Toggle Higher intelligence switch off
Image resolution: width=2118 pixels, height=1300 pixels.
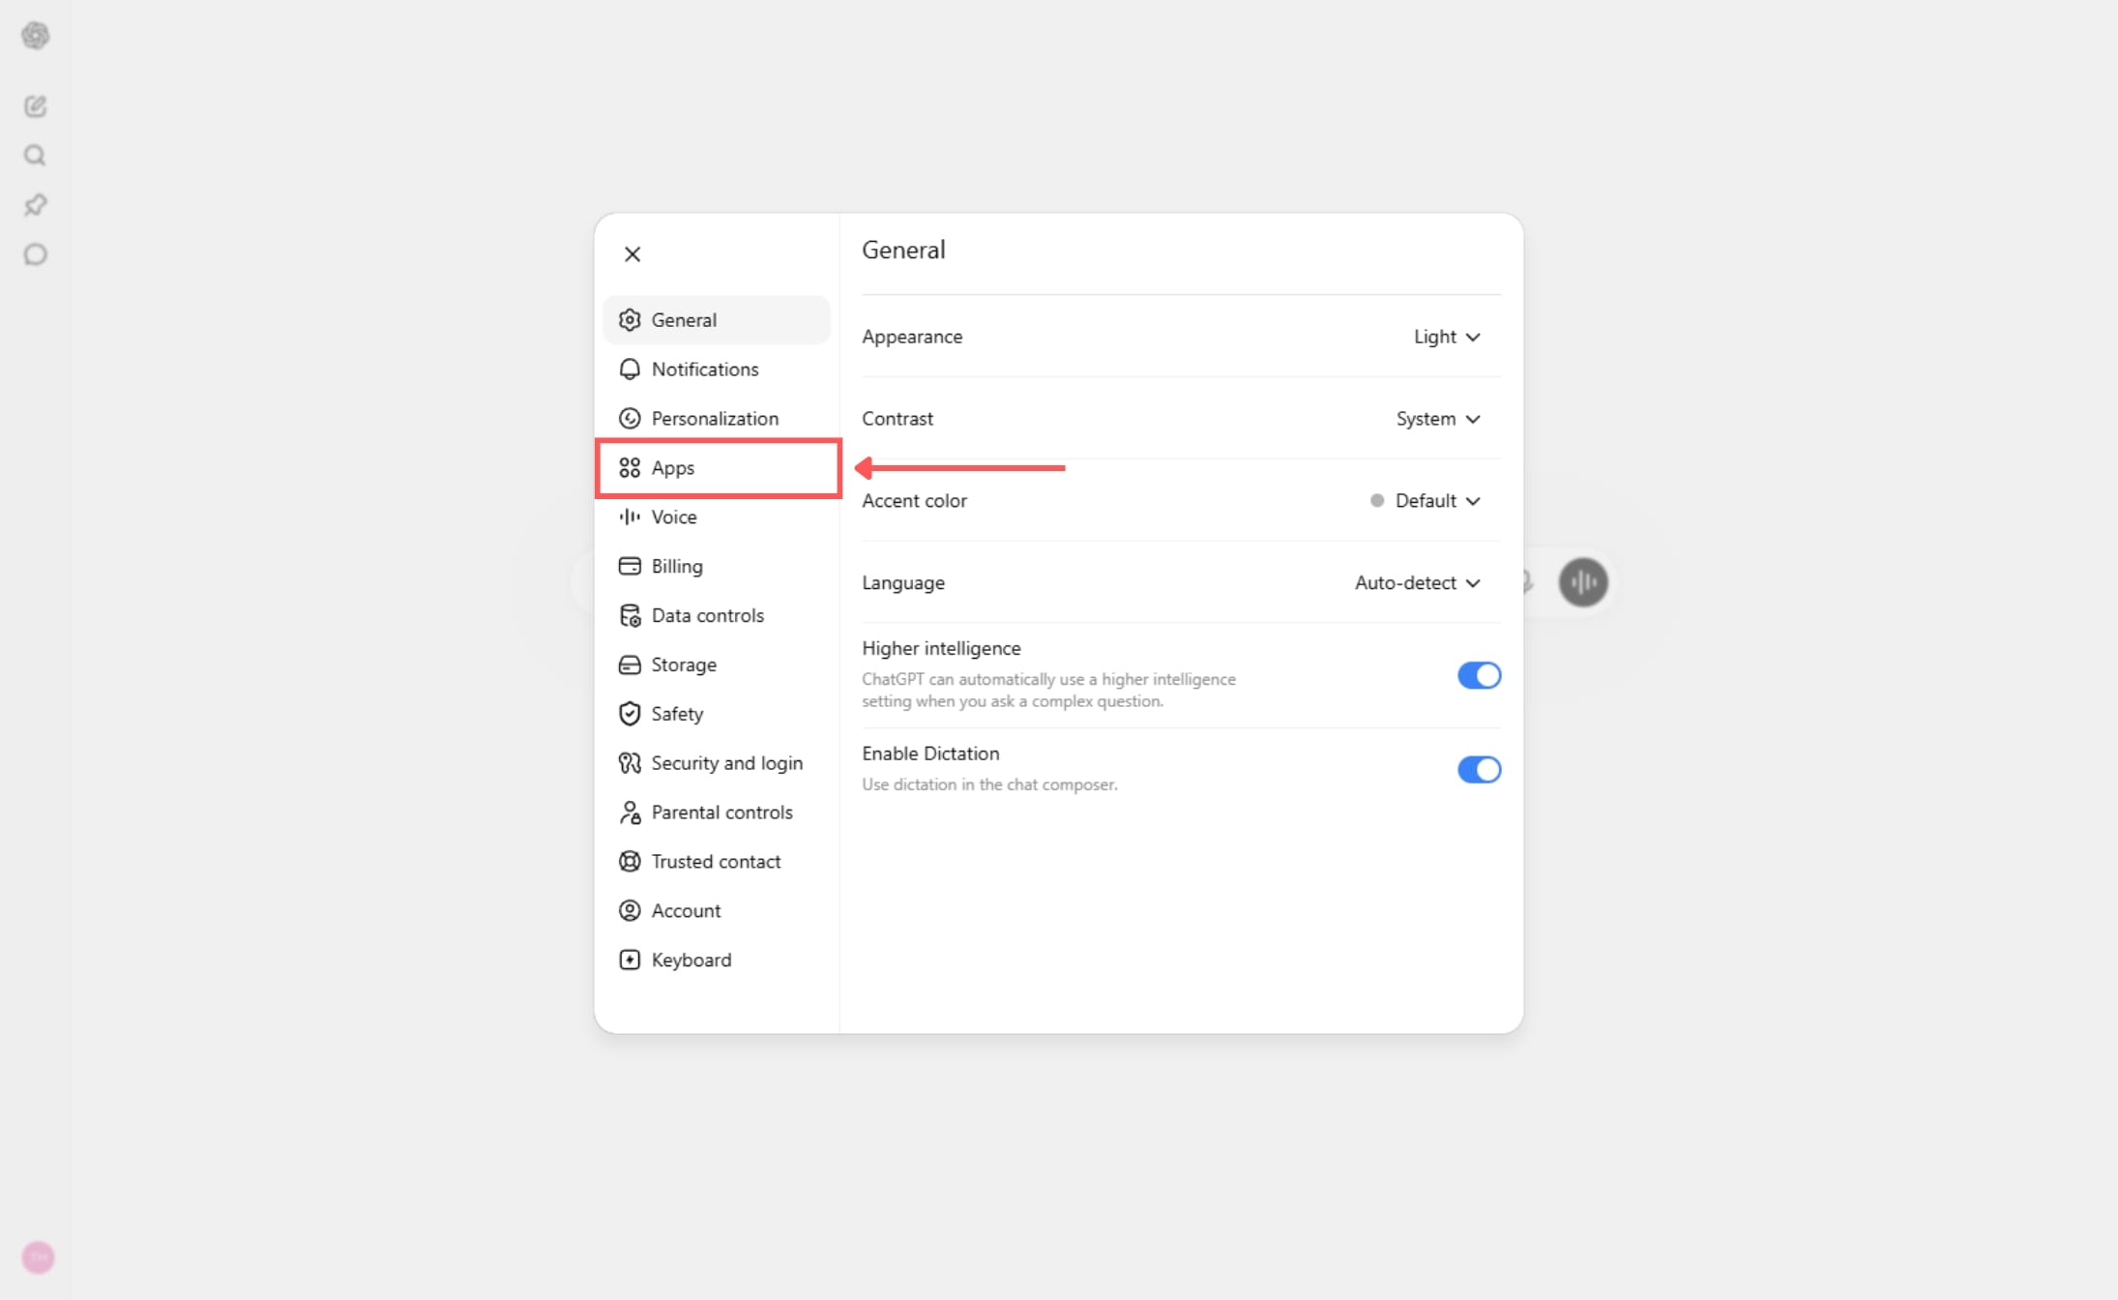(x=1479, y=675)
